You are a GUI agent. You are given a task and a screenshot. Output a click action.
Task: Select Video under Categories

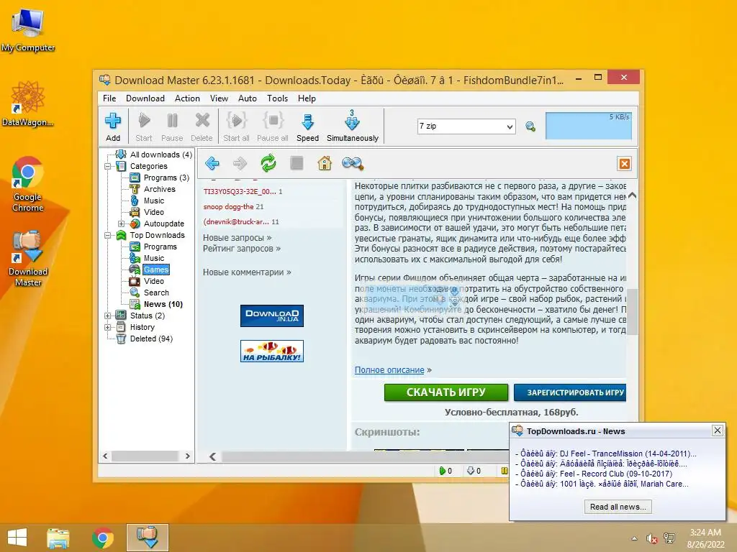(154, 212)
